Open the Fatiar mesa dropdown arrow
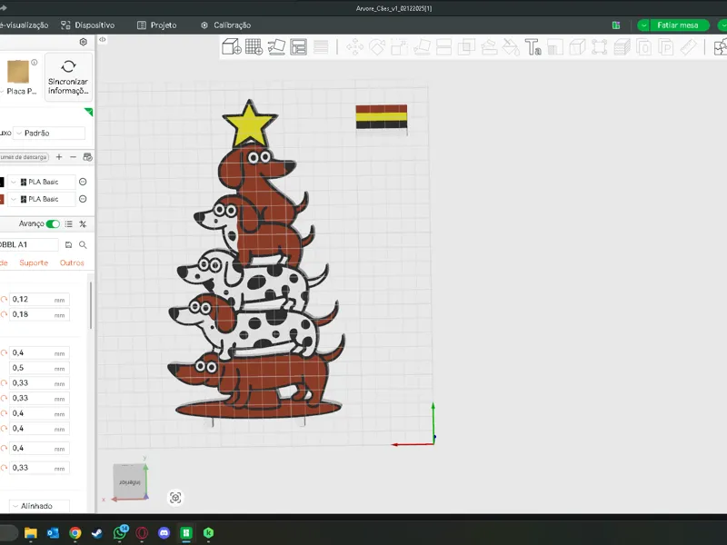727x545 pixels. point(643,25)
